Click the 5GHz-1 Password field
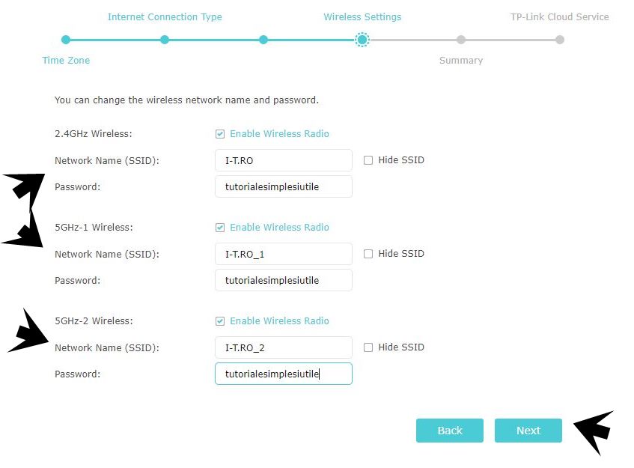634x468 pixels. coord(284,280)
